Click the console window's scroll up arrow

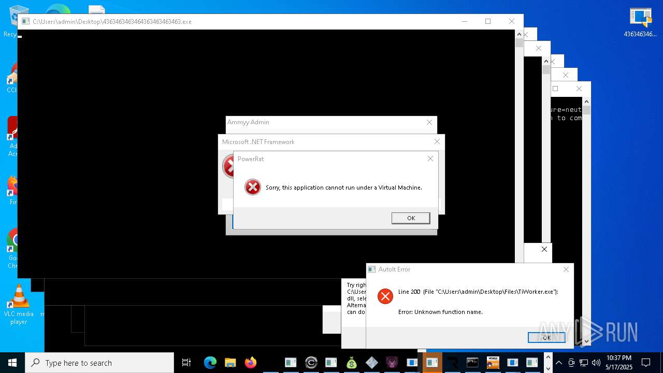click(519, 34)
